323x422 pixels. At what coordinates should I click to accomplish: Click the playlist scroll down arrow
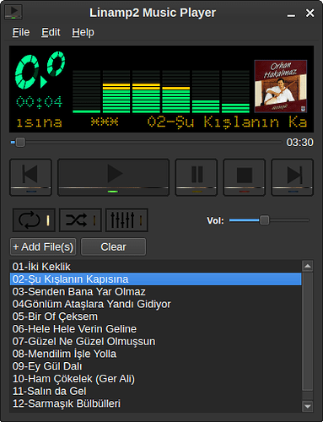pyautogui.click(x=308, y=406)
